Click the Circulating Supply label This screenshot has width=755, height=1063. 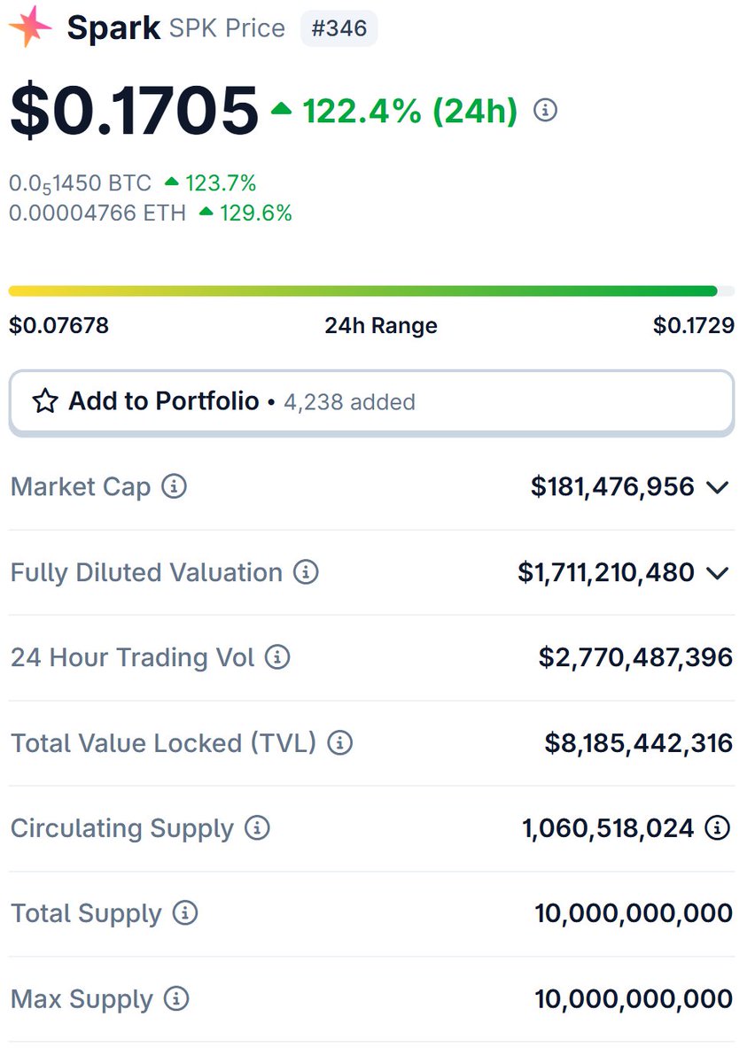(x=122, y=829)
